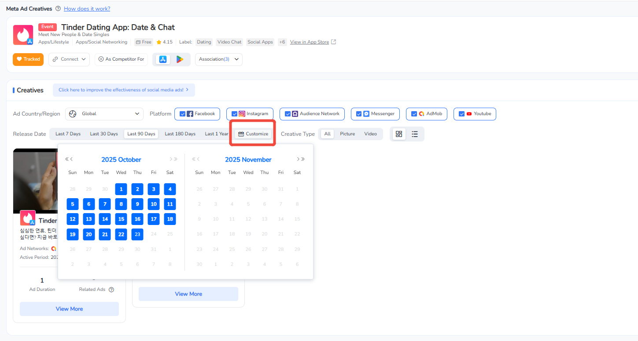
Task: Click the As Competitor For button
Action: point(121,59)
